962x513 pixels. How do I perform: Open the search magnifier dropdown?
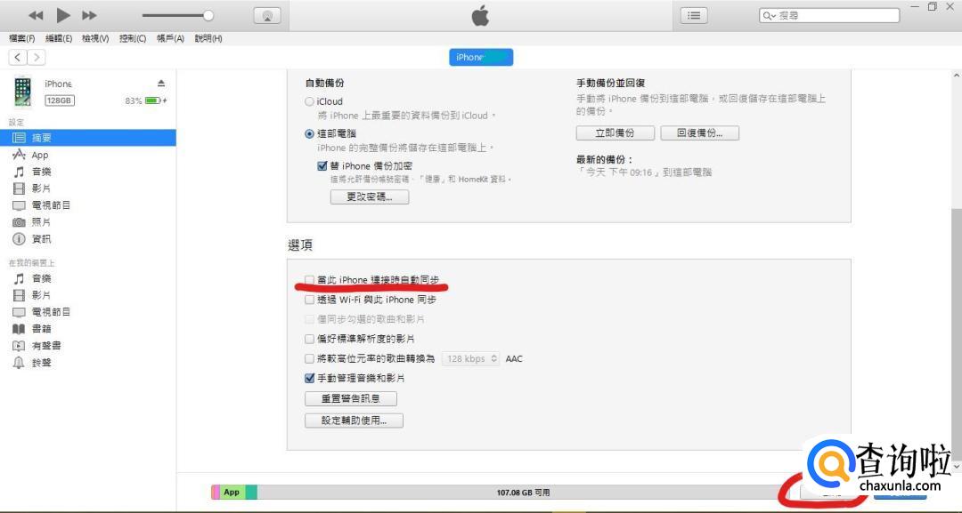click(x=770, y=15)
